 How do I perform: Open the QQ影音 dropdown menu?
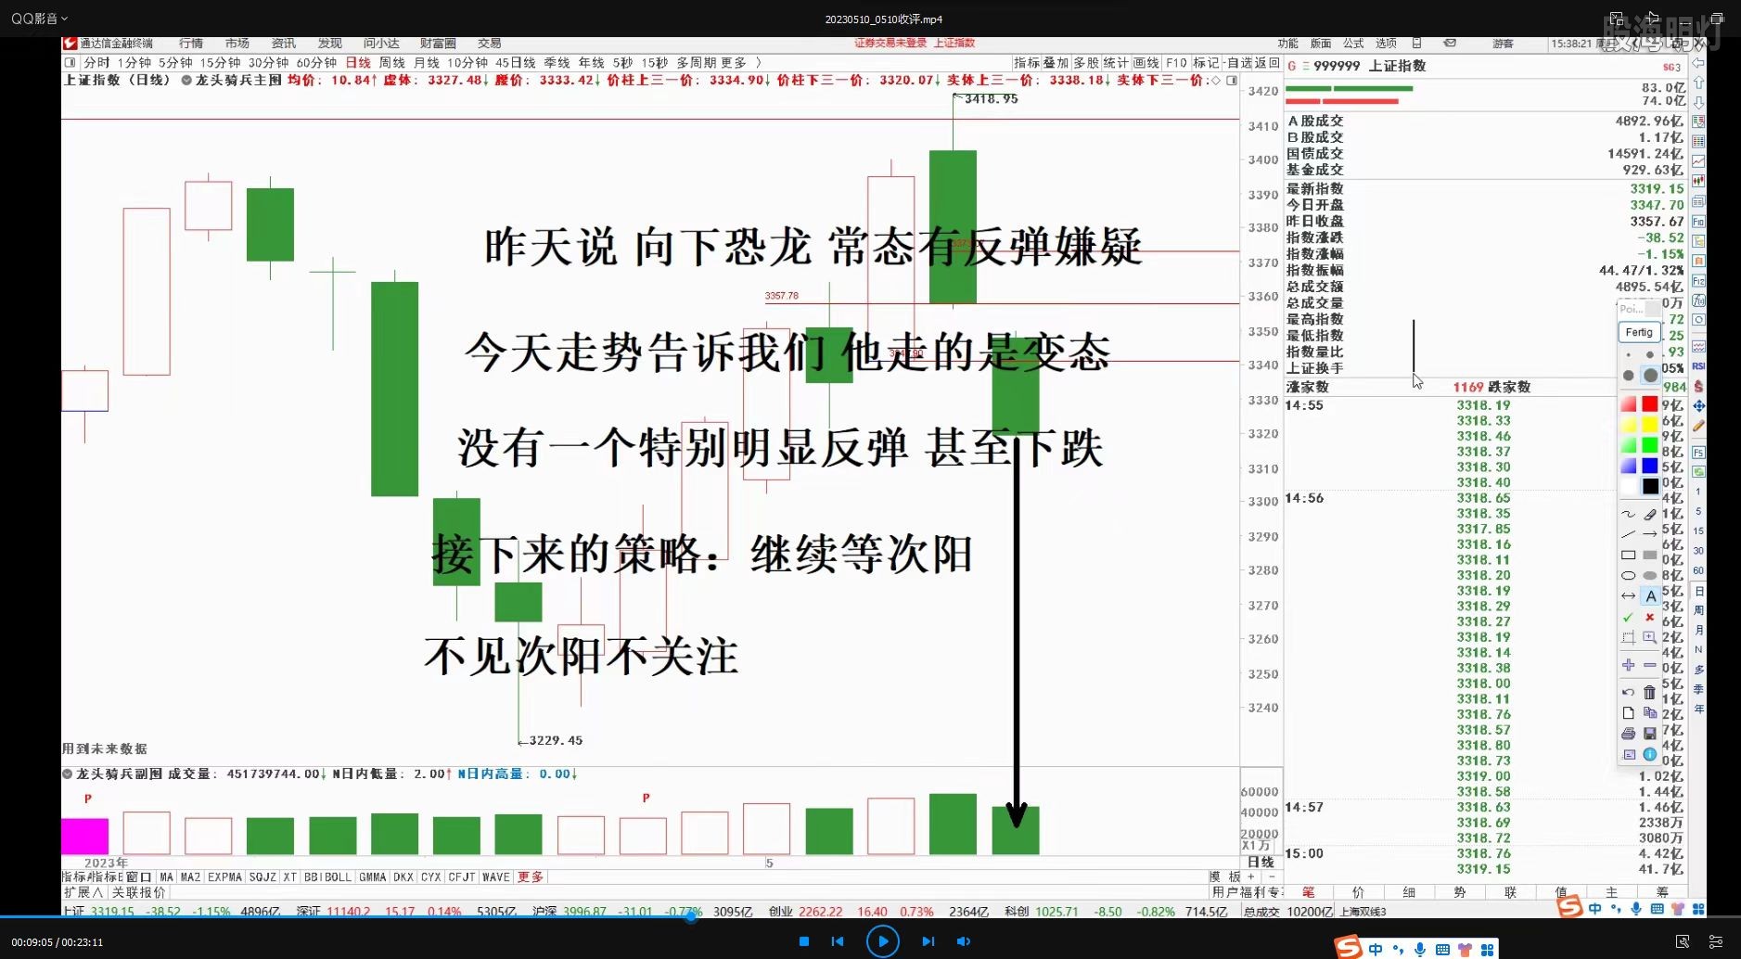pyautogui.click(x=39, y=19)
